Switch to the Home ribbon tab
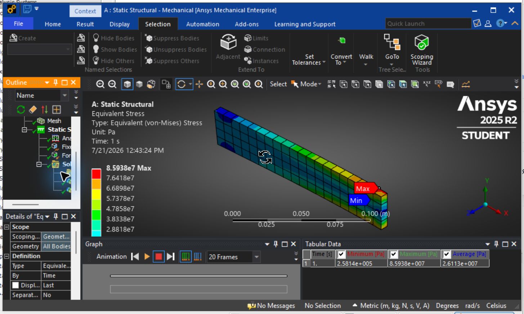This screenshot has width=524, height=314. (53, 24)
